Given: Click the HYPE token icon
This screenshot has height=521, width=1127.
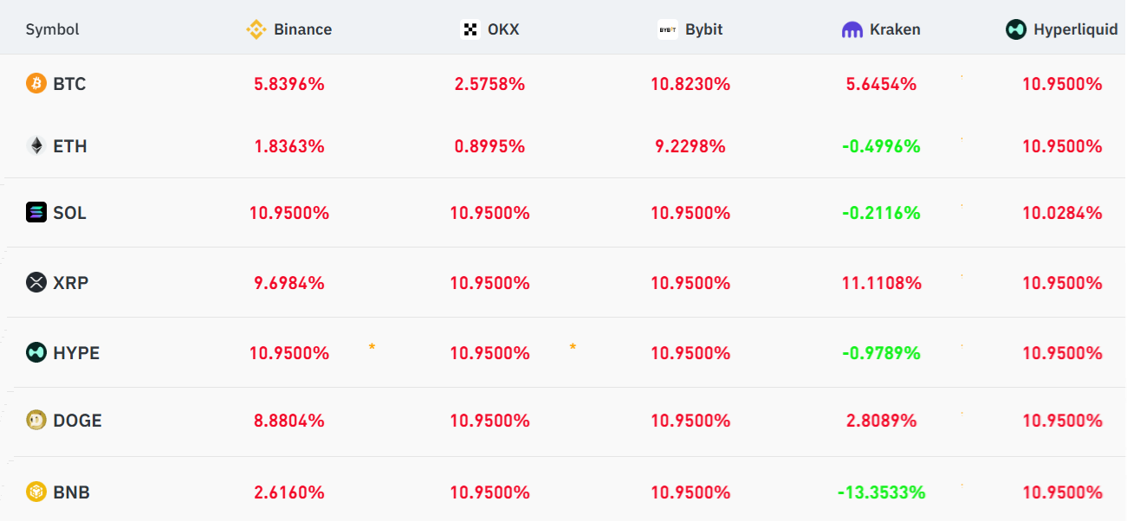Looking at the screenshot, I should pos(36,352).
